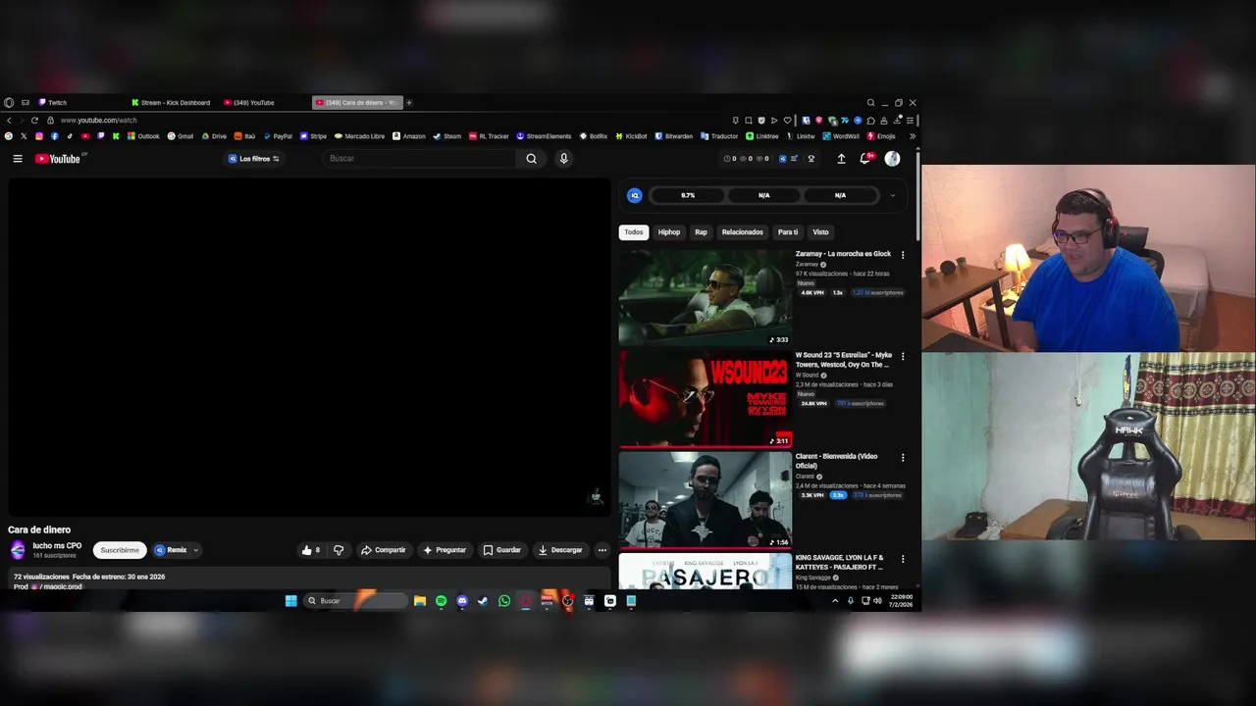Show more bookmarks with the overflow chevron
Viewport: 1256px width, 706px height.
click(912, 136)
